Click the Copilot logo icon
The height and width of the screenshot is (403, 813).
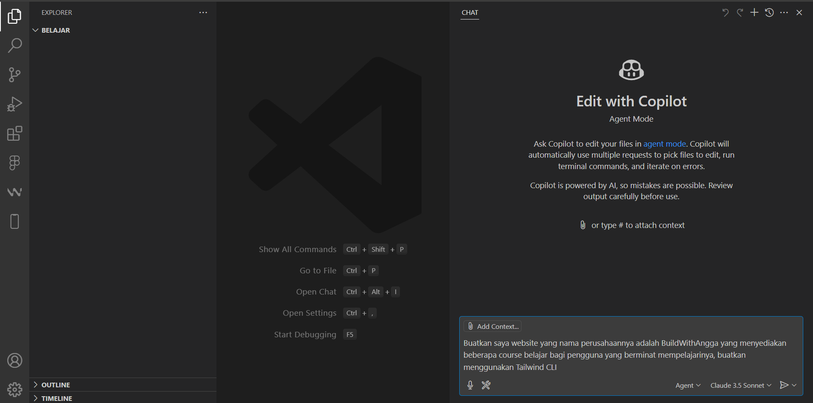(631, 70)
